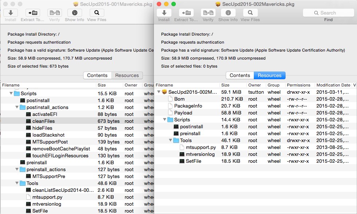Image resolution: width=357 pixels, height=214 pixels.
Task: Collapse Tools folder in left window
Action: point(17,183)
